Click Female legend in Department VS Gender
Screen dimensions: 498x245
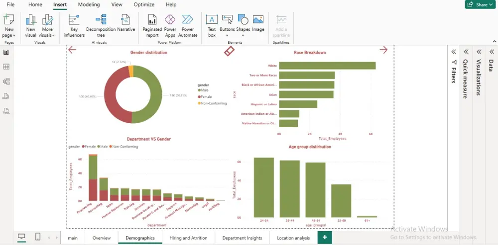pos(89,147)
